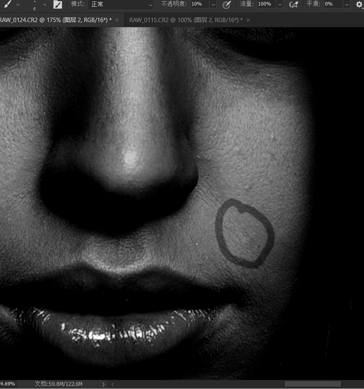Screen dimensions: 364x389
Task: Open the brush preset picker showing size 4
Action: tap(34, 5)
